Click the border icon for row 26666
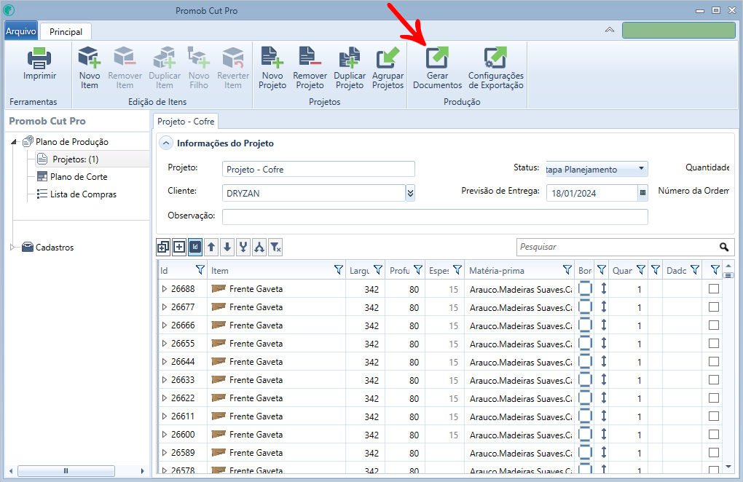This screenshot has width=743, height=482. click(x=585, y=325)
